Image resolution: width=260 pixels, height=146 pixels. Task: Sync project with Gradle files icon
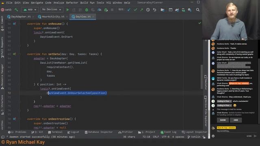pyautogui.click(x=177, y=10)
